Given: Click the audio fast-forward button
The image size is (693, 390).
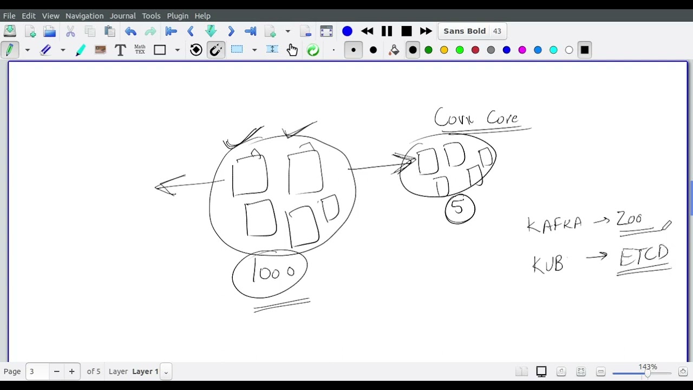Looking at the screenshot, I should 426,31.
